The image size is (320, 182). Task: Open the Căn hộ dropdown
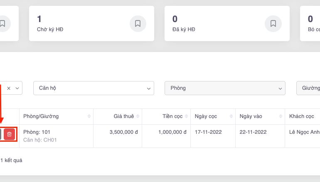click(x=94, y=88)
